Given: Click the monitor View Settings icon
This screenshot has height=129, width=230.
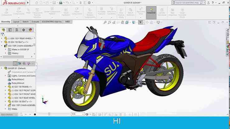Looking at the screenshot, I should (x=158, y=22).
